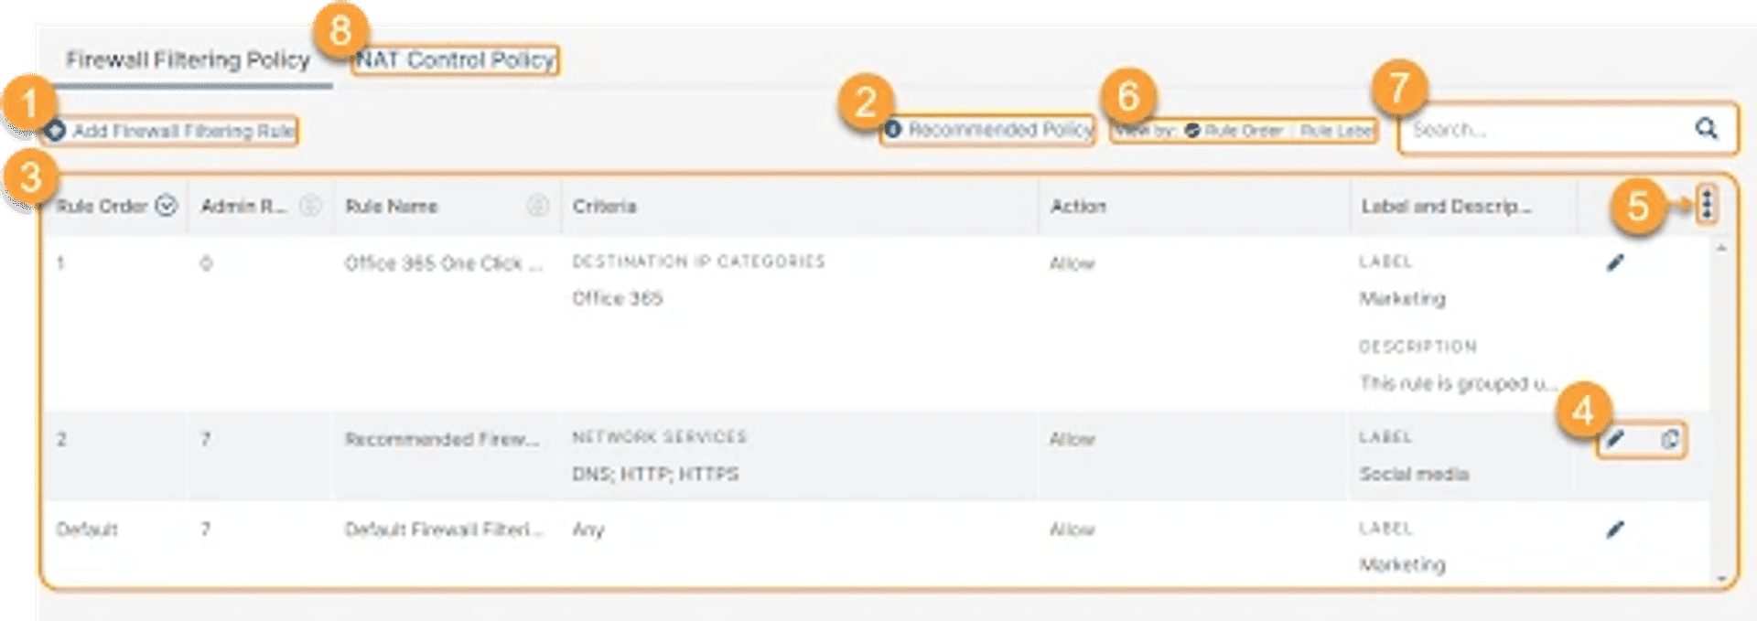Edit the Office 365 One Click rule
Viewport: 1757px width, 621px height.
1615,263
